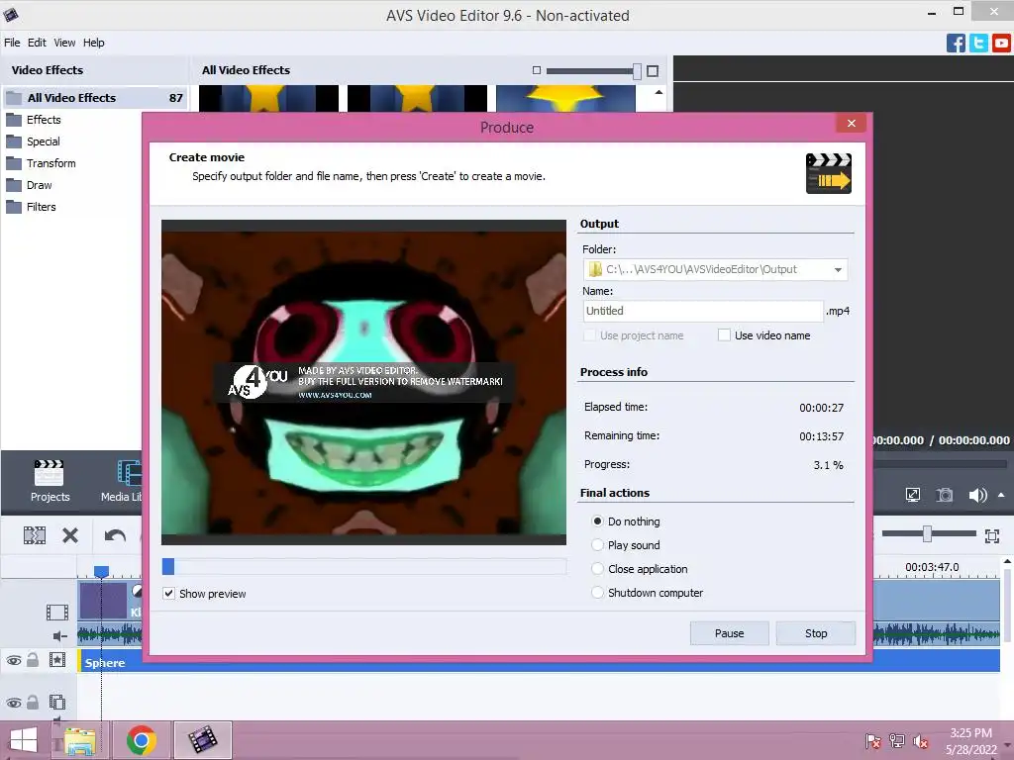1014x760 pixels.
Task: Toggle lock on Sphere effects track
Action: click(x=33, y=660)
